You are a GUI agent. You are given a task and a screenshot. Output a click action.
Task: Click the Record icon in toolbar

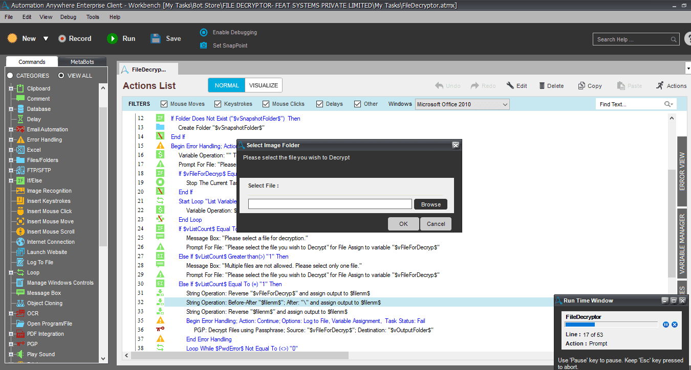click(62, 38)
